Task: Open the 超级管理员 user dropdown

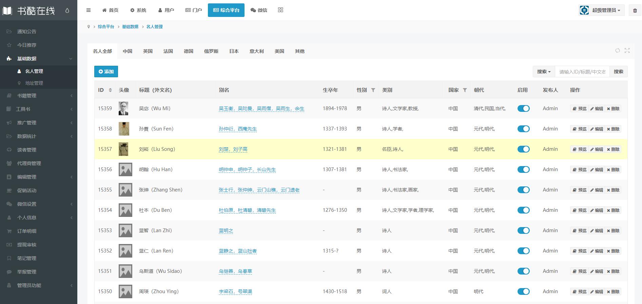Action: [x=601, y=10]
